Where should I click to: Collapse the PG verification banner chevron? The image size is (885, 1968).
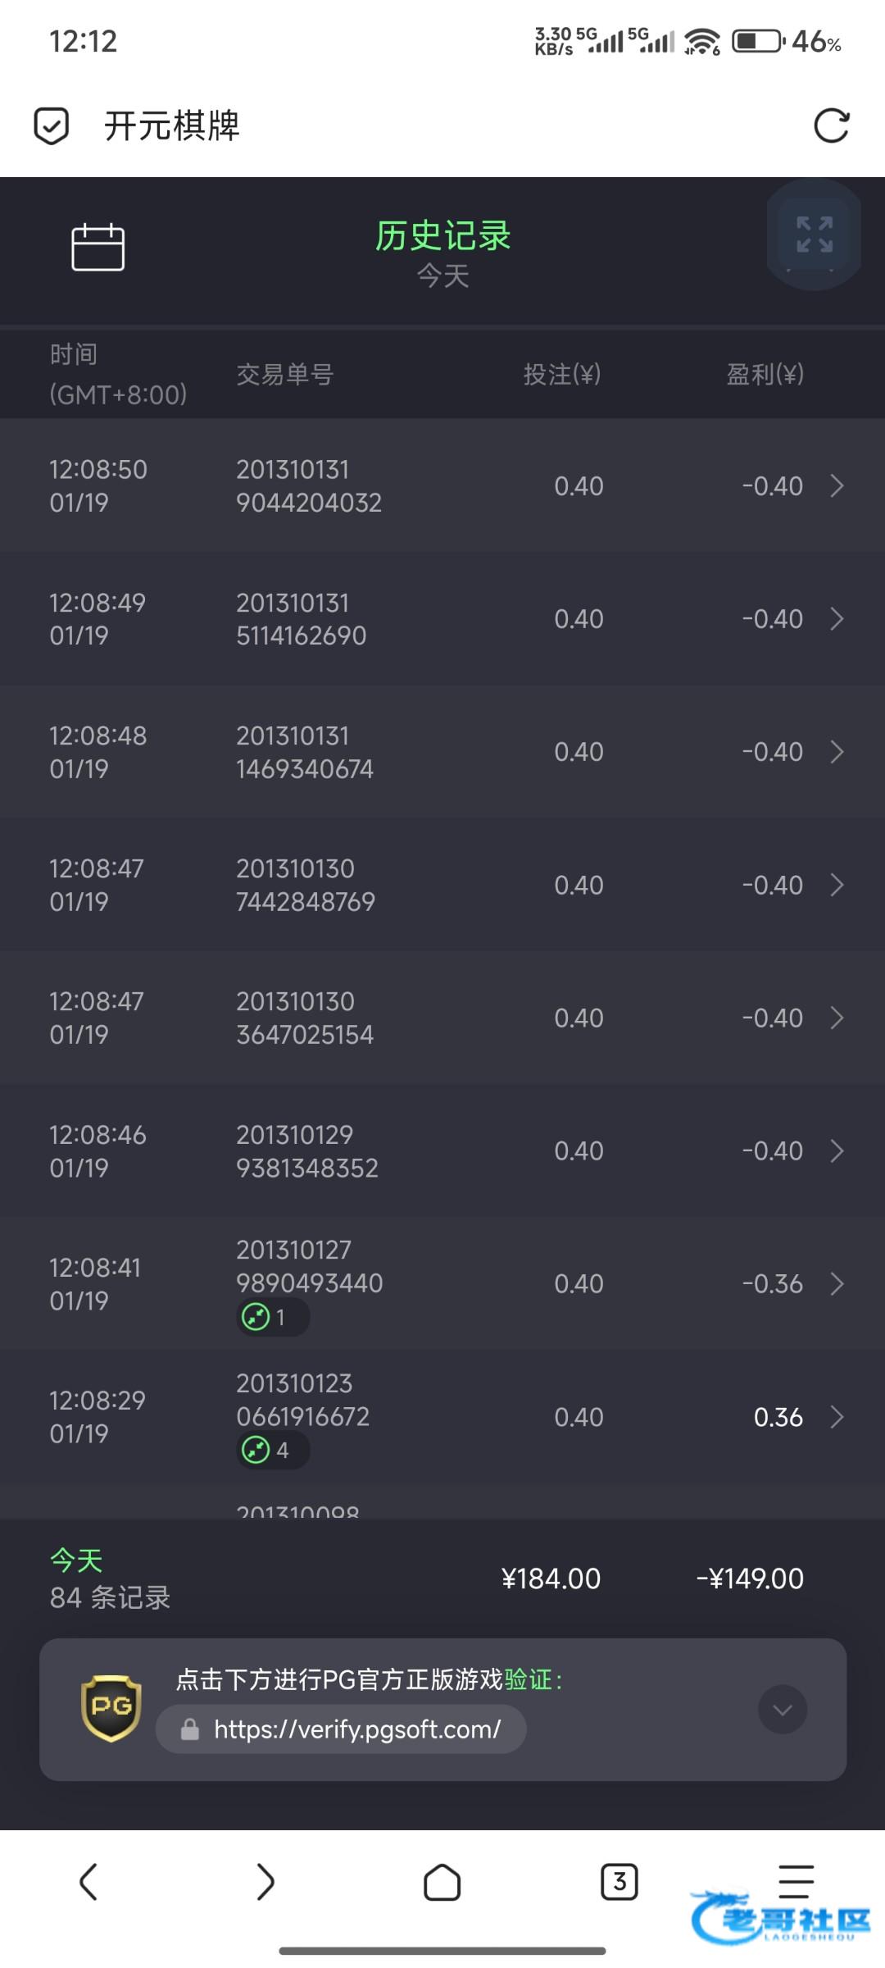click(782, 1709)
